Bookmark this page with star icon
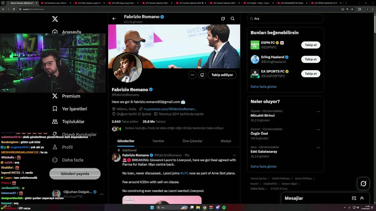Image resolution: width=376 pixels, height=211 pixels. point(352,9)
